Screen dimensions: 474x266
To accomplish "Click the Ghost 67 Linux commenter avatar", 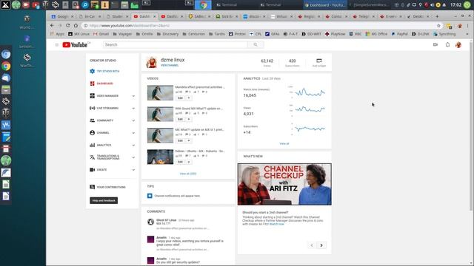I will 150,222.
